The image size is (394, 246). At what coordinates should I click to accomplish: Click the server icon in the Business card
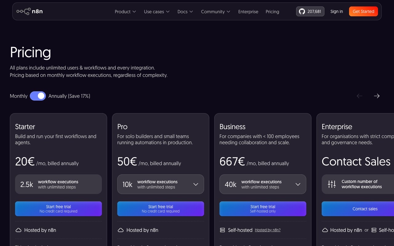pyautogui.click(x=223, y=230)
